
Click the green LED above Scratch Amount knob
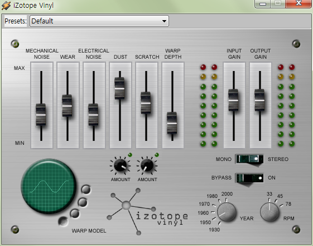pyautogui.click(x=157, y=155)
